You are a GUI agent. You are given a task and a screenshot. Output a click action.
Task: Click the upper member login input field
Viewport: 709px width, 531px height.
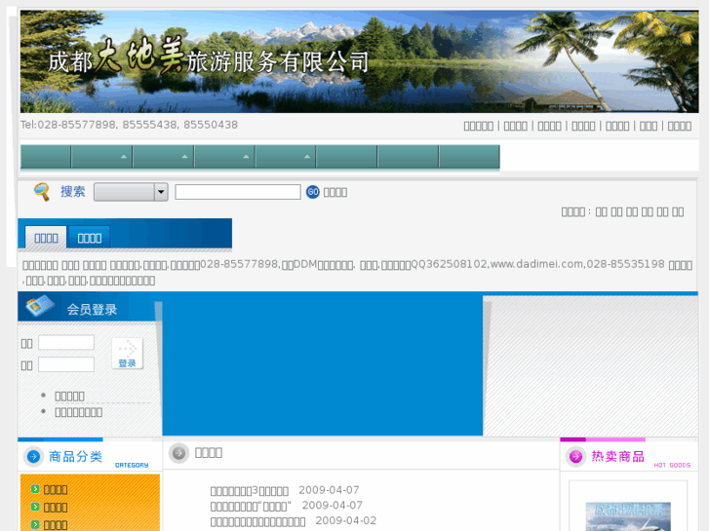pos(66,343)
